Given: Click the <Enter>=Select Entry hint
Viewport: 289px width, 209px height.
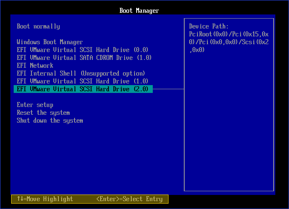Looking at the screenshot, I should (x=129, y=199).
